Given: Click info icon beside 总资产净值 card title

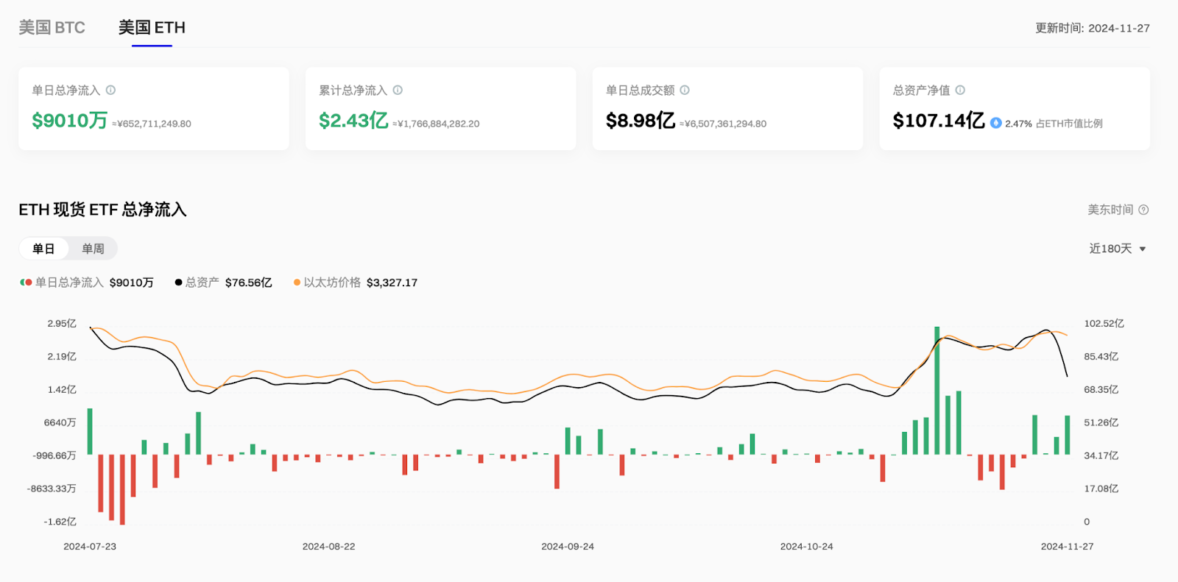Looking at the screenshot, I should [960, 91].
